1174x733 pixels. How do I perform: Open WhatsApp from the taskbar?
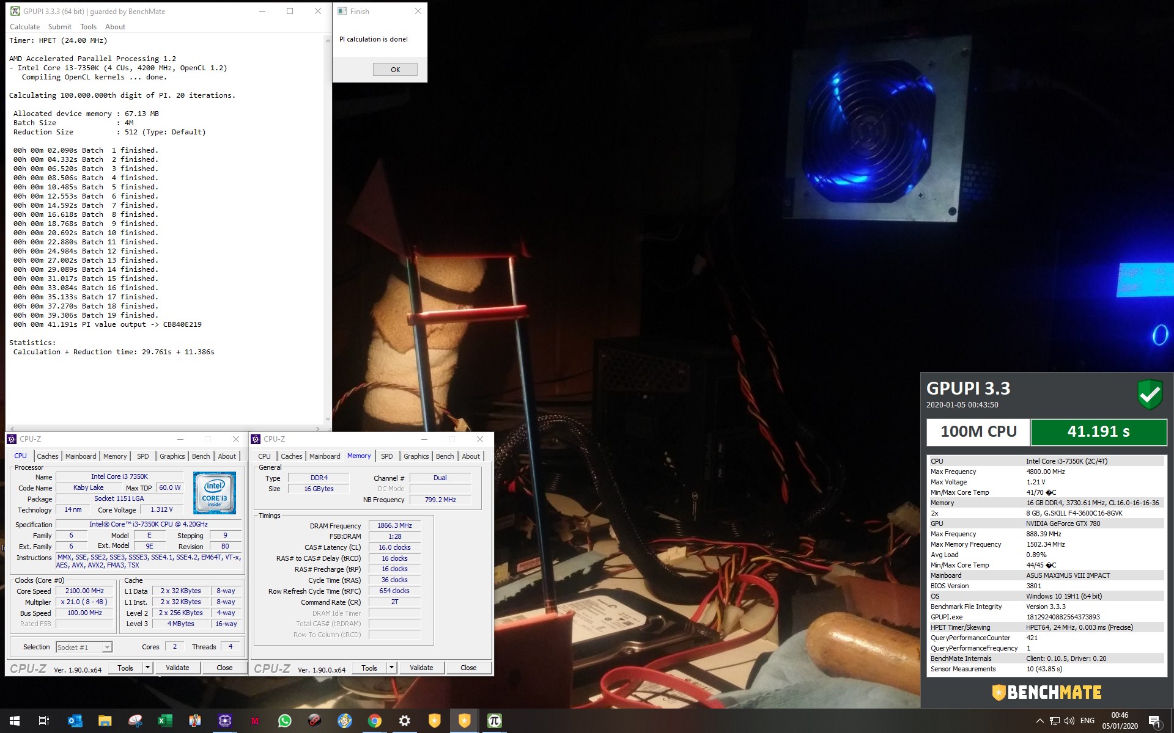click(x=285, y=721)
